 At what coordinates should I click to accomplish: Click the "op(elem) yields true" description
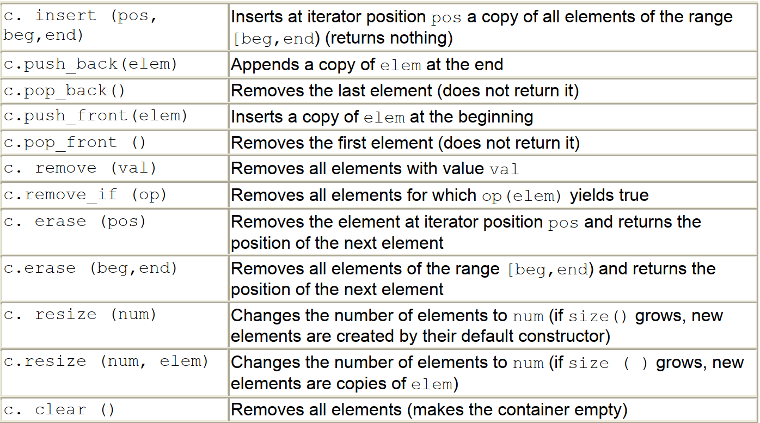[x=565, y=195]
